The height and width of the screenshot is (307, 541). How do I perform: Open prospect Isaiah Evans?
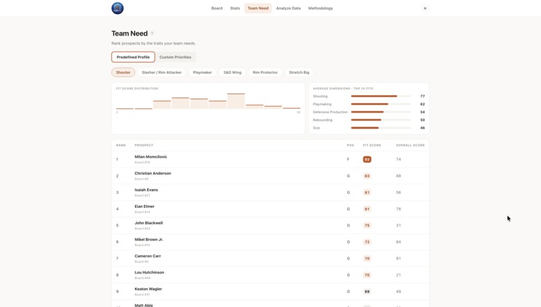point(146,190)
